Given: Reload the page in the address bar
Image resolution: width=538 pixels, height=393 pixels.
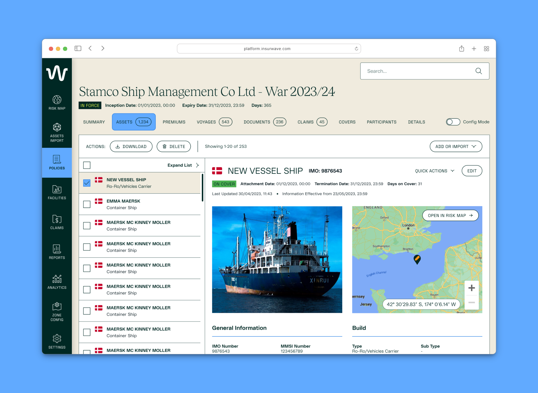Looking at the screenshot, I should click(356, 49).
